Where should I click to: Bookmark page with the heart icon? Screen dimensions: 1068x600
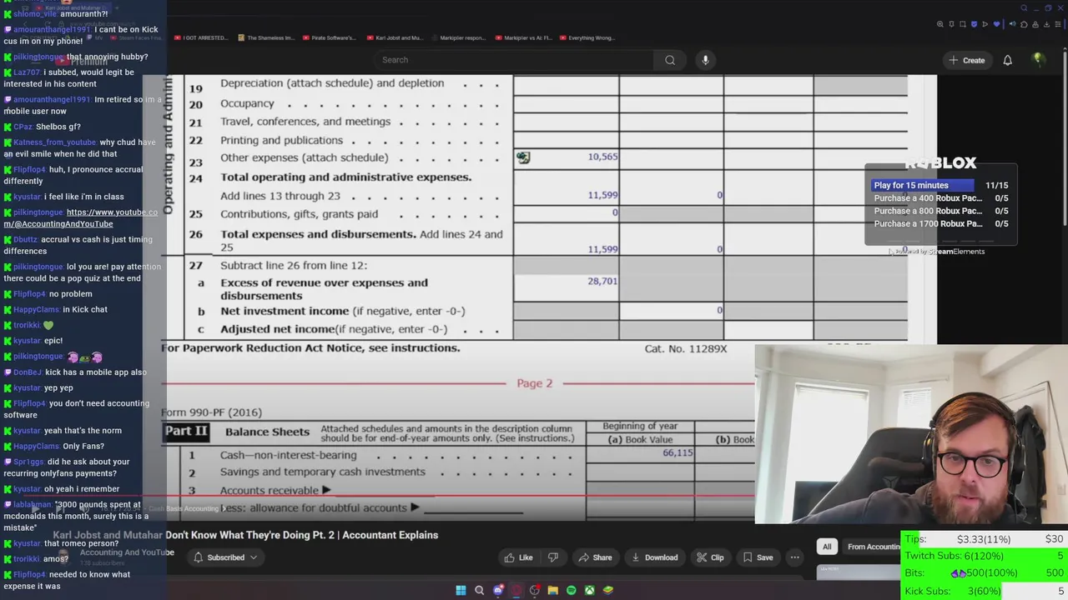[996, 24]
